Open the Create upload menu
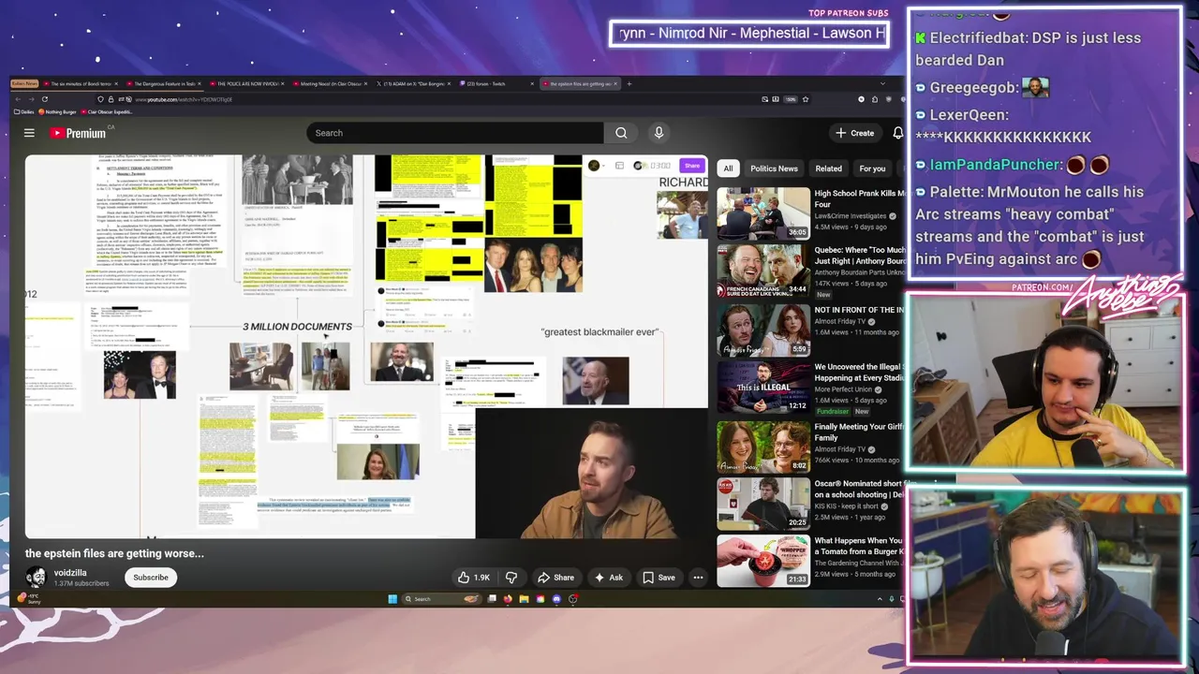The image size is (1199, 674). (x=855, y=133)
